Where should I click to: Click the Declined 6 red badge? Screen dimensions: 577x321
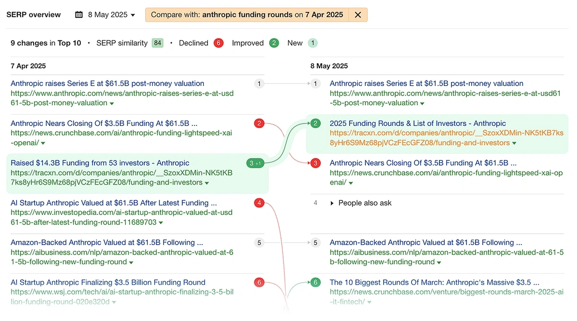(x=218, y=43)
